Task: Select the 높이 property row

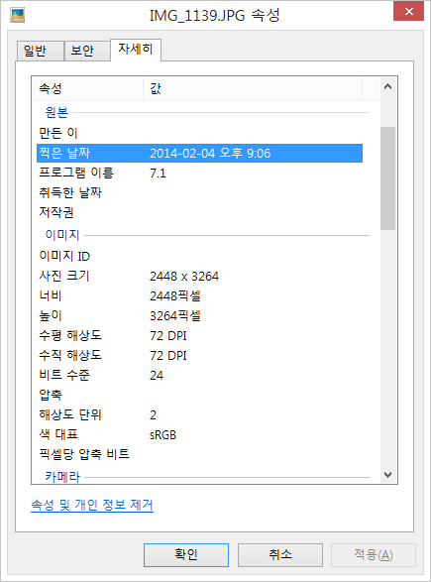Action: pos(199,316)
